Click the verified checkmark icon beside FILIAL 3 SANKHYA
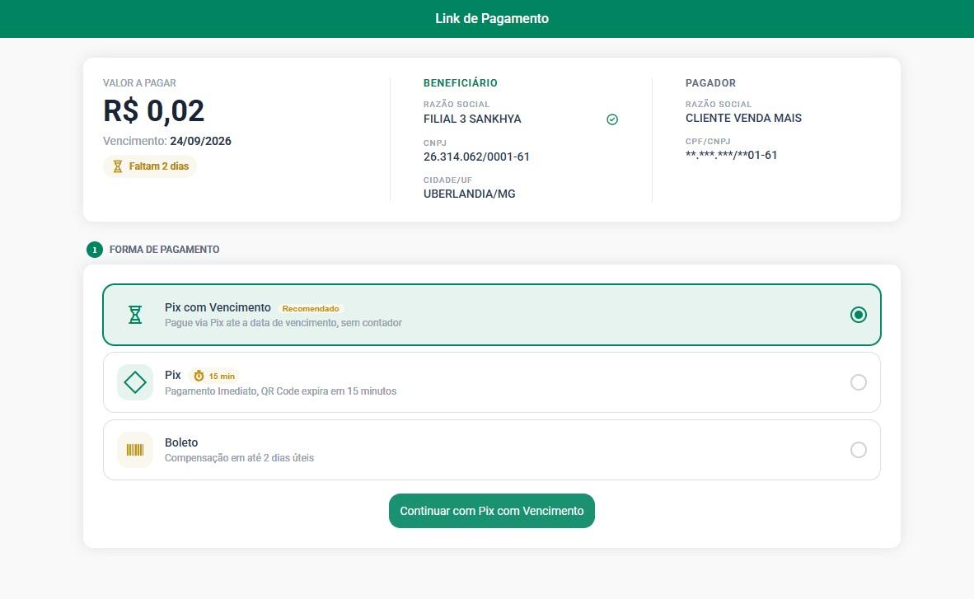The width and height of the screenshot is (974, 599). coord(612,119)
